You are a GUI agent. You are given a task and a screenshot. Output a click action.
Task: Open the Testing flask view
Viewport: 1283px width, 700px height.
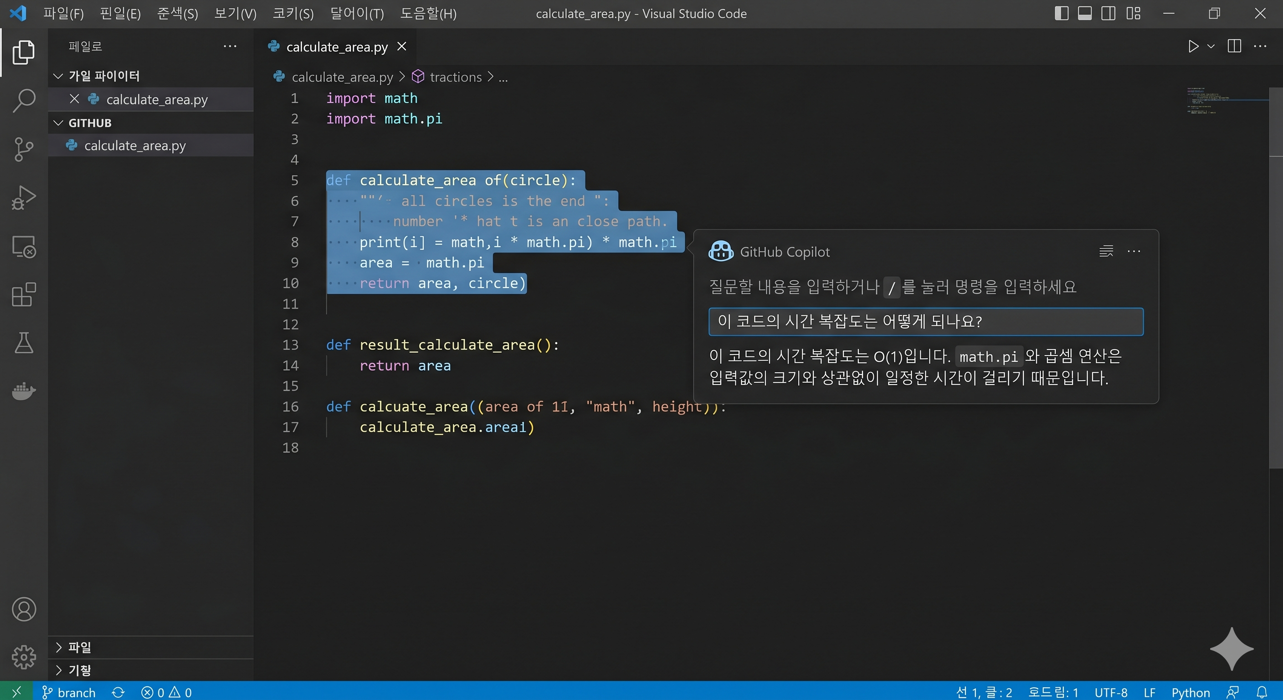[23, 343]
